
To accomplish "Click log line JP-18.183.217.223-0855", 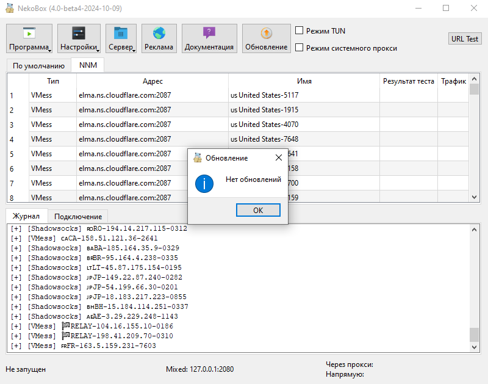I will click(x=99, y=297).
